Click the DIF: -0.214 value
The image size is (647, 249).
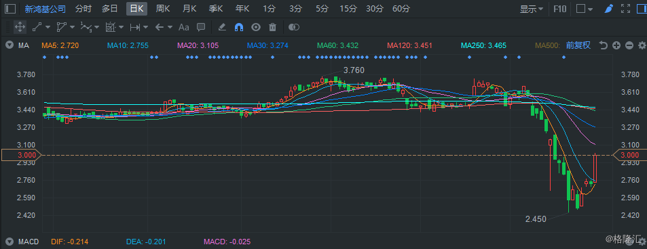coord(70,242)
